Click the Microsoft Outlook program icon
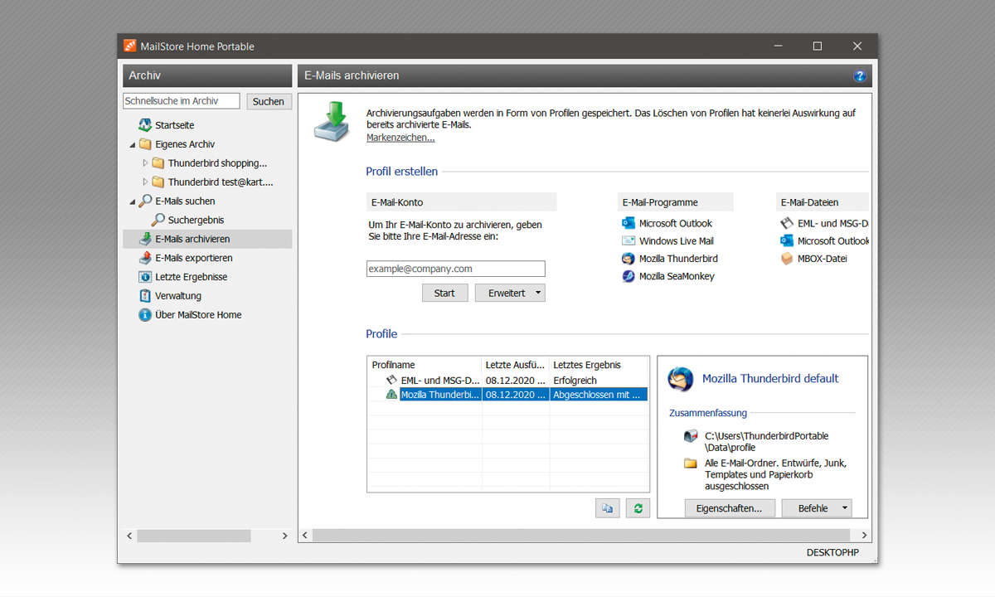This screenshot has width=995, height=597. click(x=629, y=223)
